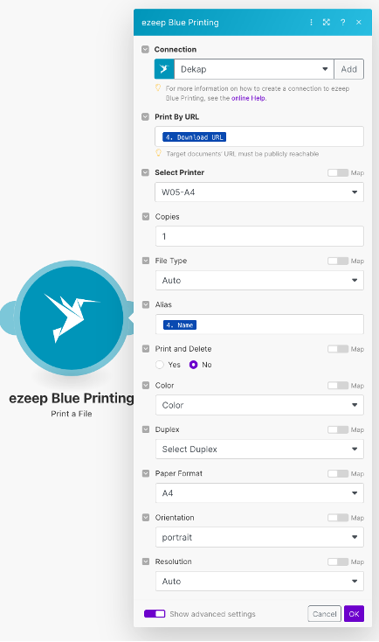Image resolution: width=379 pixels, height=642 pixels.
Task: Open the three-dot options menu in header
Action: pyautogui.click(x=311, y=22)
